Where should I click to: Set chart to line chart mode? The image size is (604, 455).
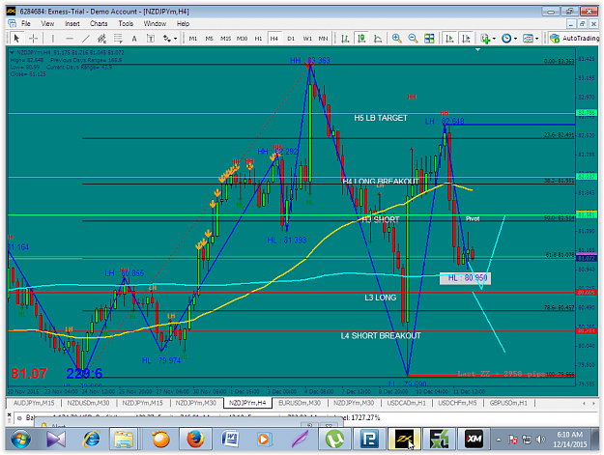(378, 38)
